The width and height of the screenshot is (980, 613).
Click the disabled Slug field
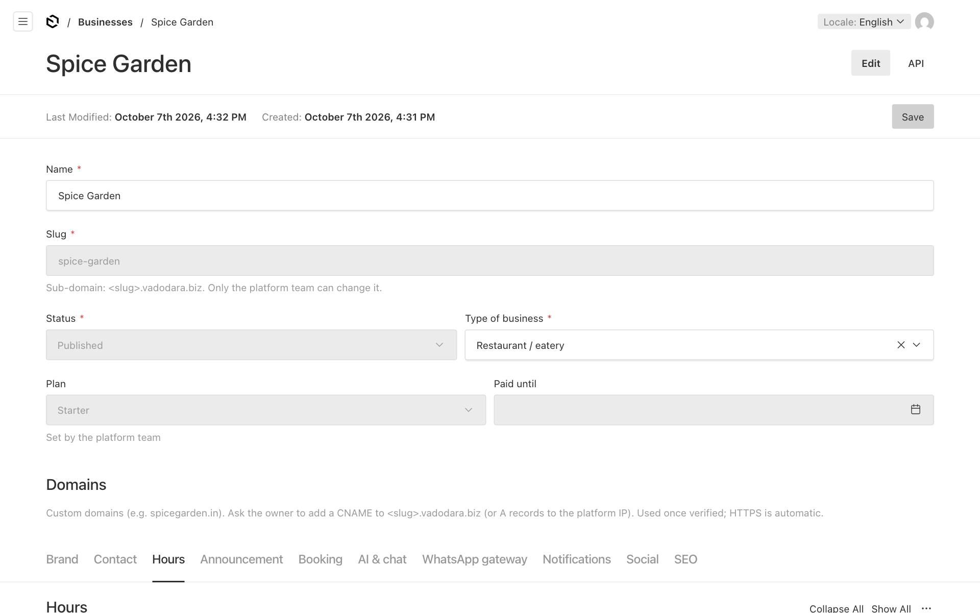490,261
